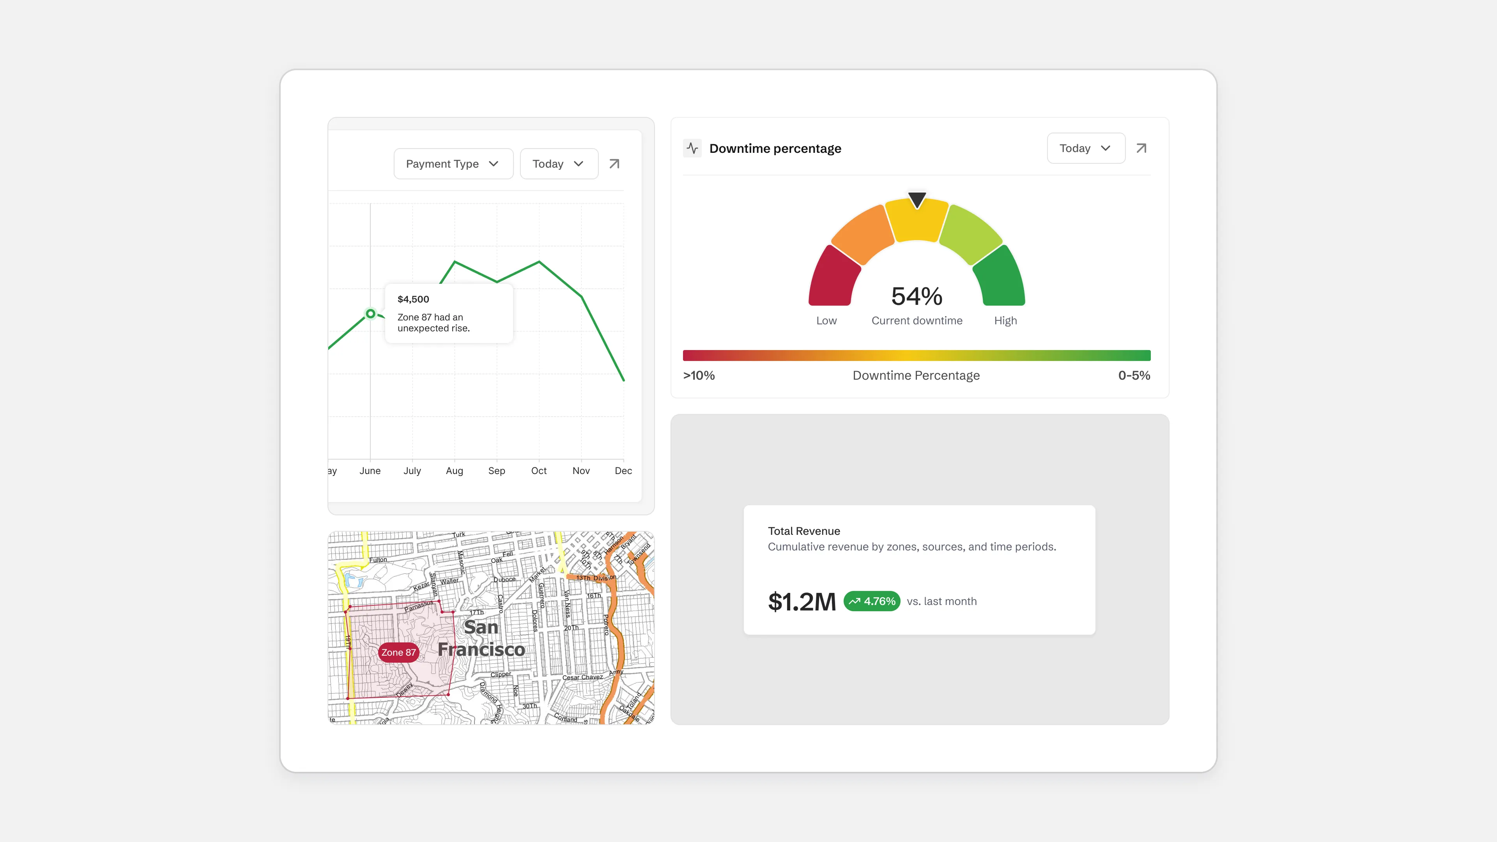Click the Current downtime caption
Image resolution: width=1497 pixels, height=842 pixels.
tap(917, 321)
